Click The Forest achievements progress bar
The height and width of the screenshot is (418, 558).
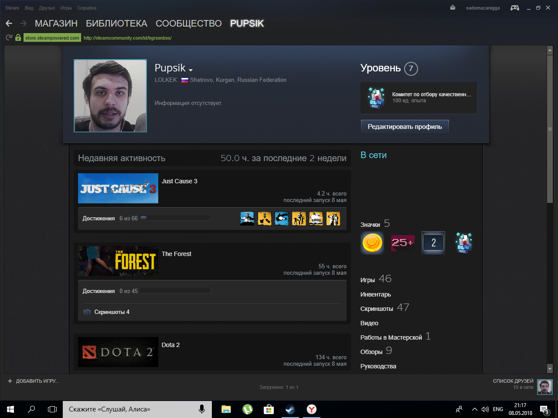pyautogui.click(x=176, y=291)
